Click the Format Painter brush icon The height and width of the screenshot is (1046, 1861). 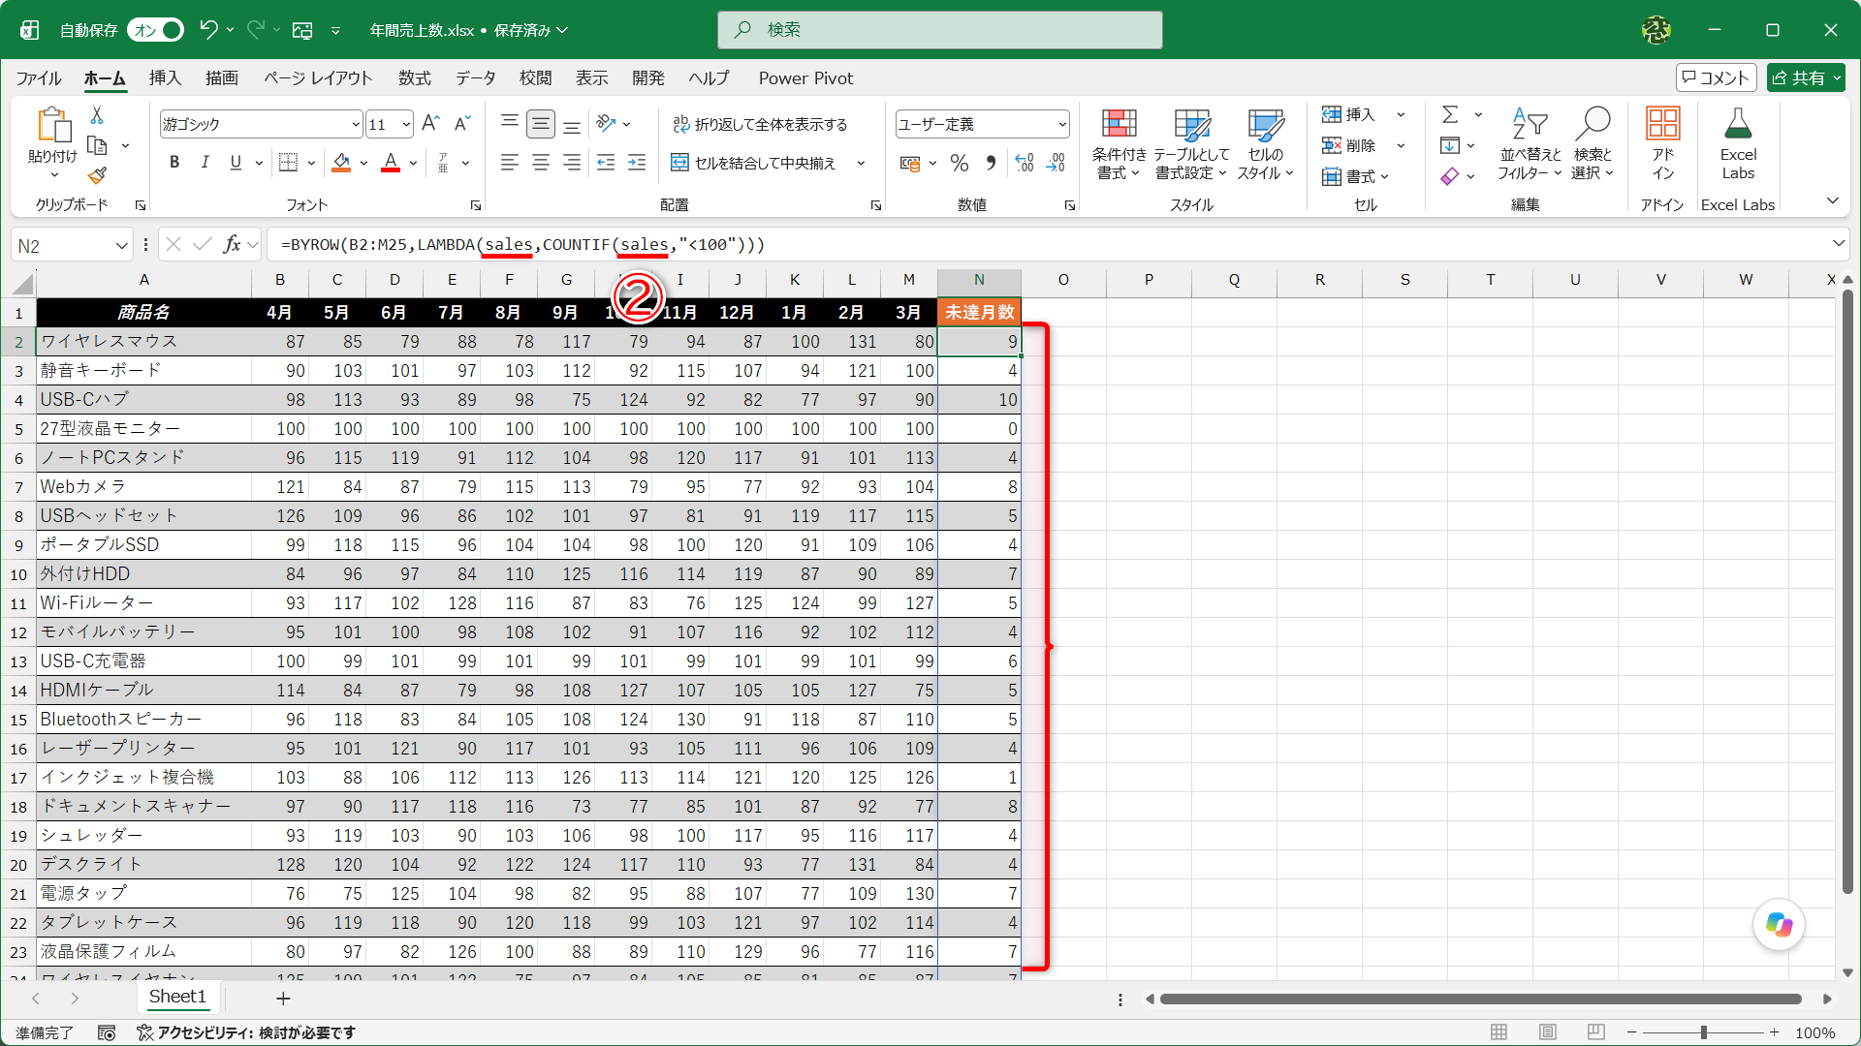97,175
